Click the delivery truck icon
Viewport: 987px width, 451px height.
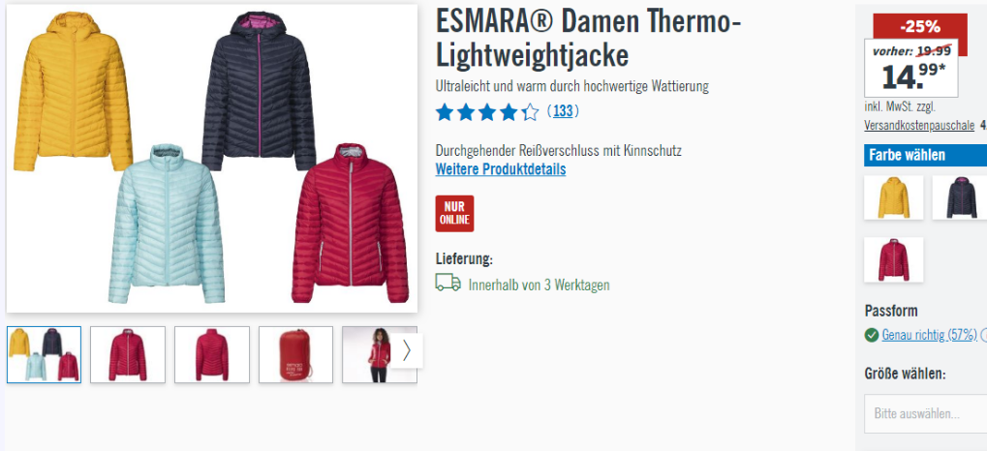coord(447,283)
